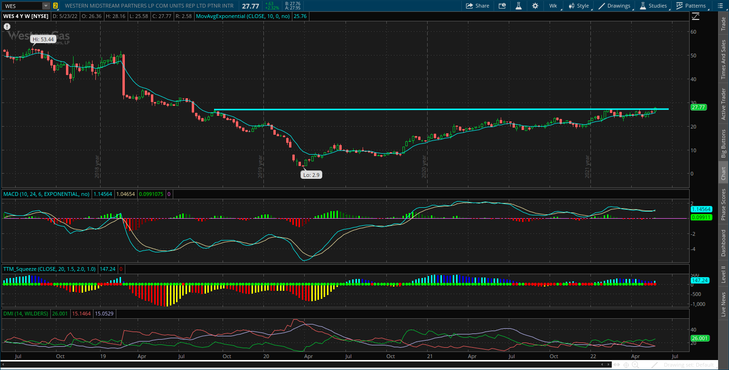Viewport: 729px width, 370px height.
Task: Click the cyan horizontal price level line
Action: 441,109
